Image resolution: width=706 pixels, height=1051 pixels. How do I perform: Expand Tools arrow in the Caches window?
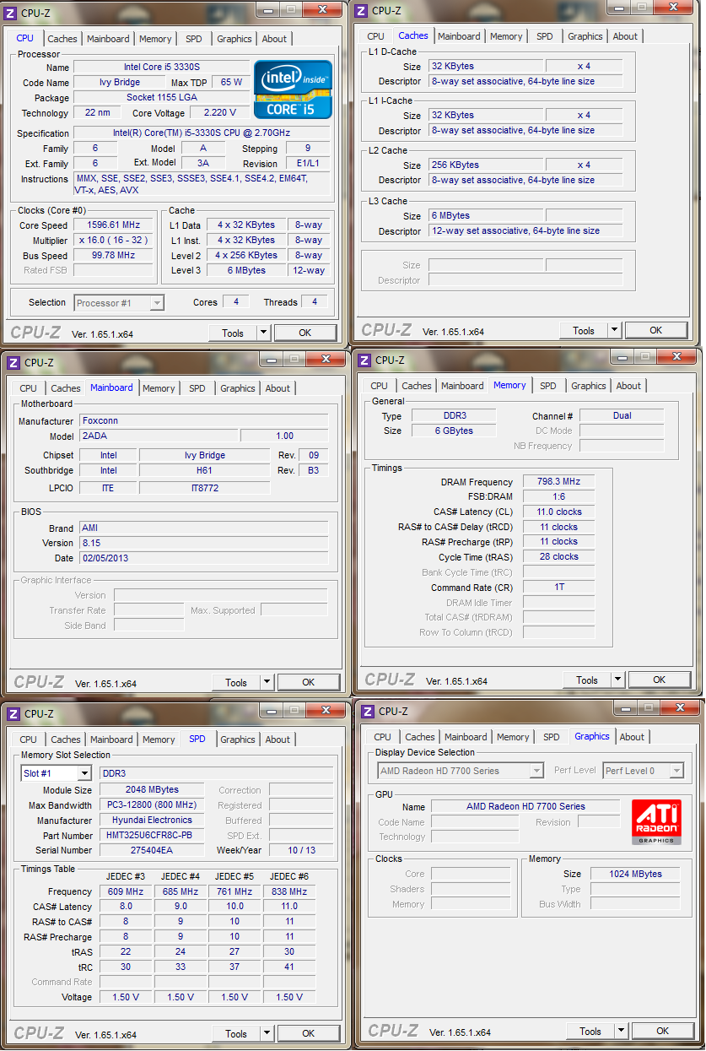[x=614, y=331]
